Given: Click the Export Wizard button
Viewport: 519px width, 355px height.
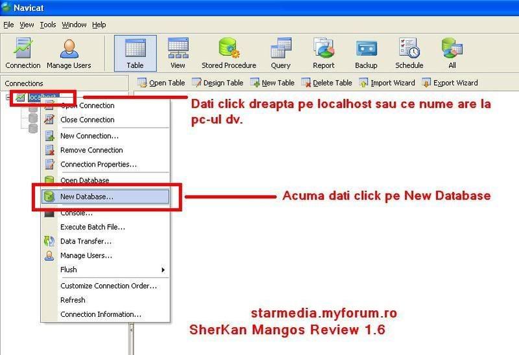Looking at the screenshot, I should [450, 83].
